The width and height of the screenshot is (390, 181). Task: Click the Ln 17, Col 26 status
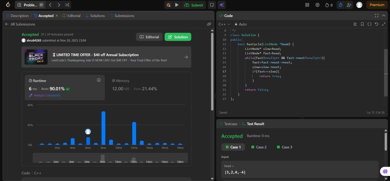click(x=376, y=113)
